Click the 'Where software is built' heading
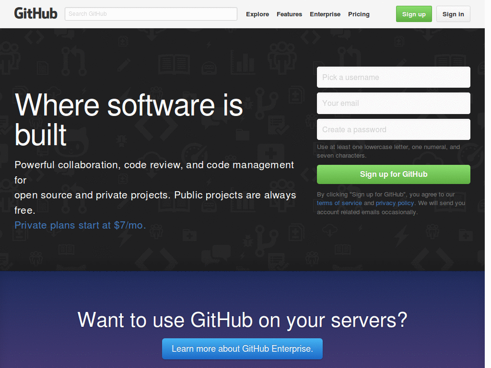Image resolution: width=491 pixels, height=368 pixels. [x=129, y=119]
